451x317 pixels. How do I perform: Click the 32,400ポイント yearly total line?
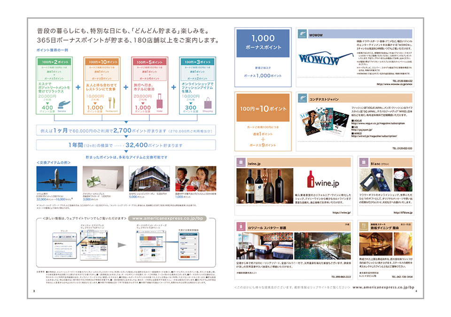click(x=126, y=145)
